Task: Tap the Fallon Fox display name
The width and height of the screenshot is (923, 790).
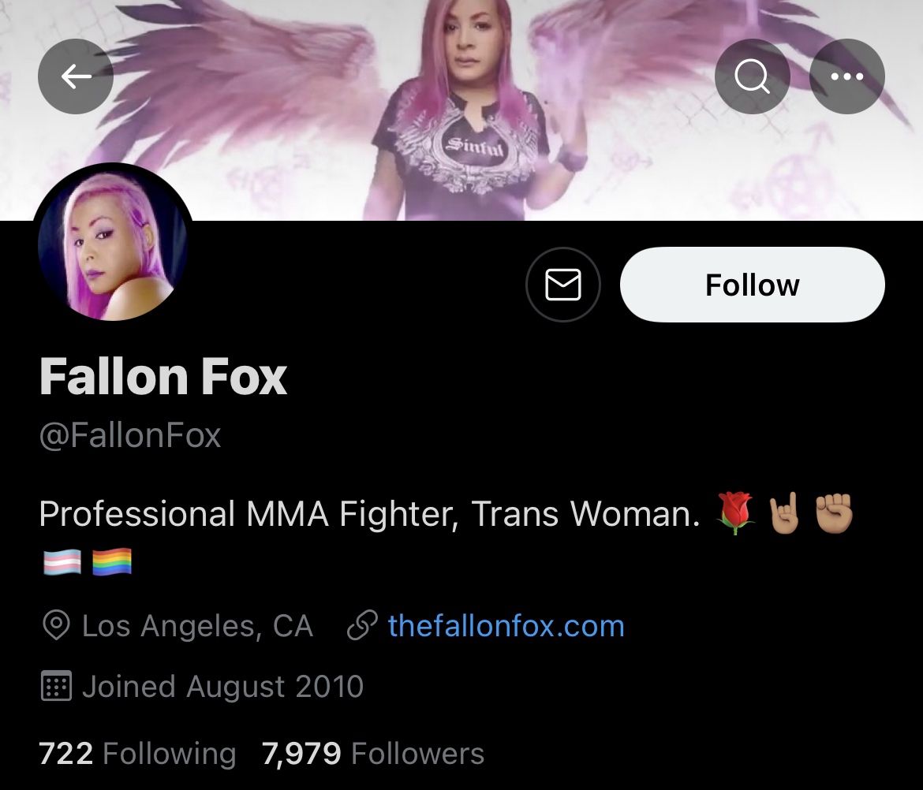Action: click(x=163, y=377)
